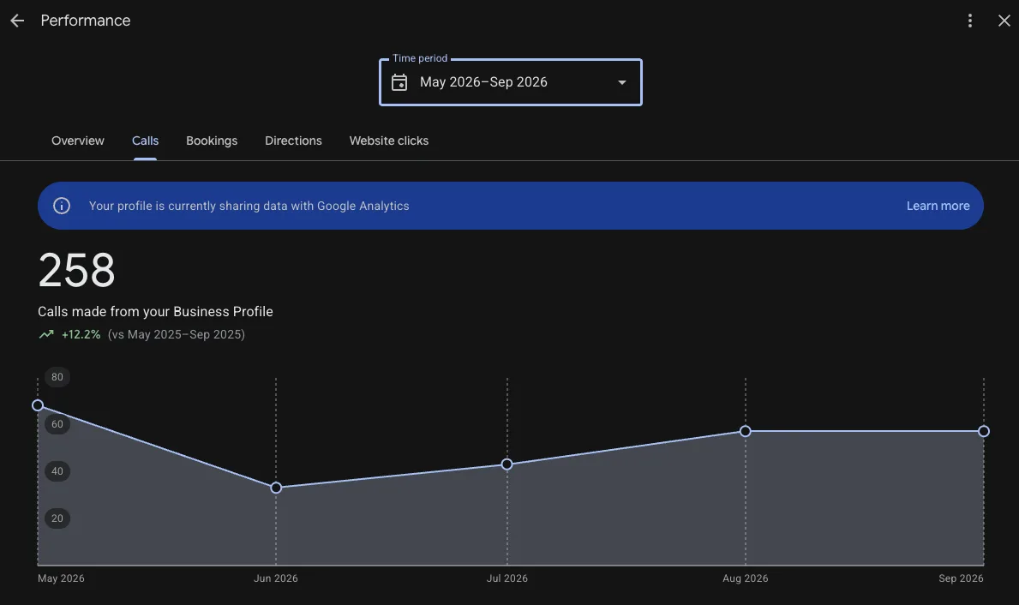Click the 40 y-axis label
Image resolution: width=1019 pixels, height=605 pixels.
pyautogui.click(x=57, y=471)
